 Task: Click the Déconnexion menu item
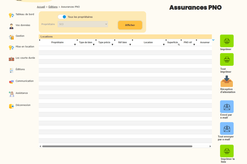(x=23, y=105)
